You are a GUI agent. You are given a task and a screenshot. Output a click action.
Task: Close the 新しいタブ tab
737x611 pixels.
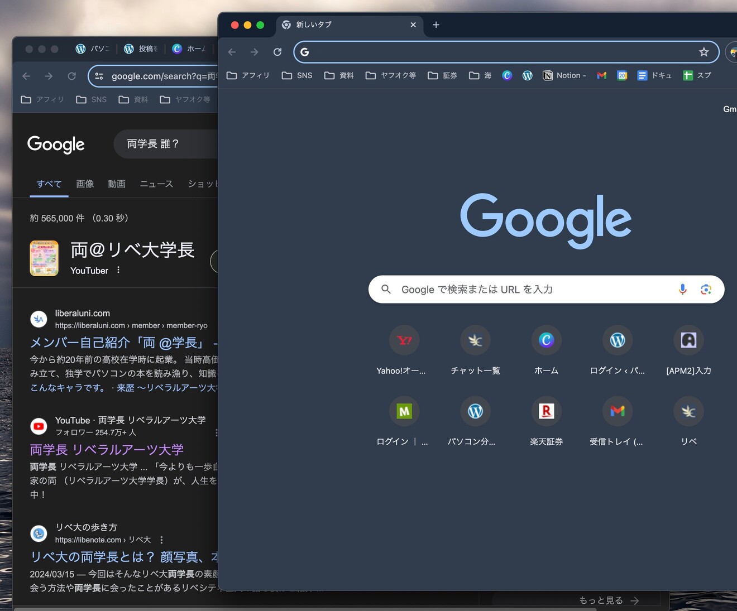tap(413, 25)
